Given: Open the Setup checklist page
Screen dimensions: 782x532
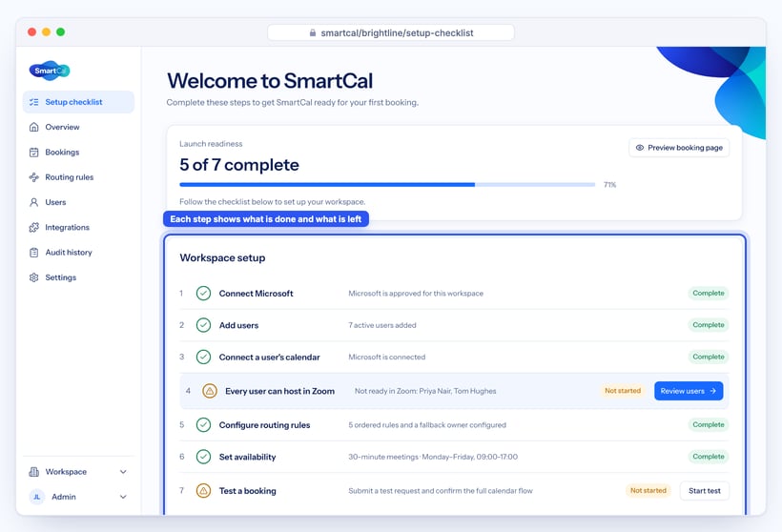Looking at the screenshot, I should pos(79,102).
